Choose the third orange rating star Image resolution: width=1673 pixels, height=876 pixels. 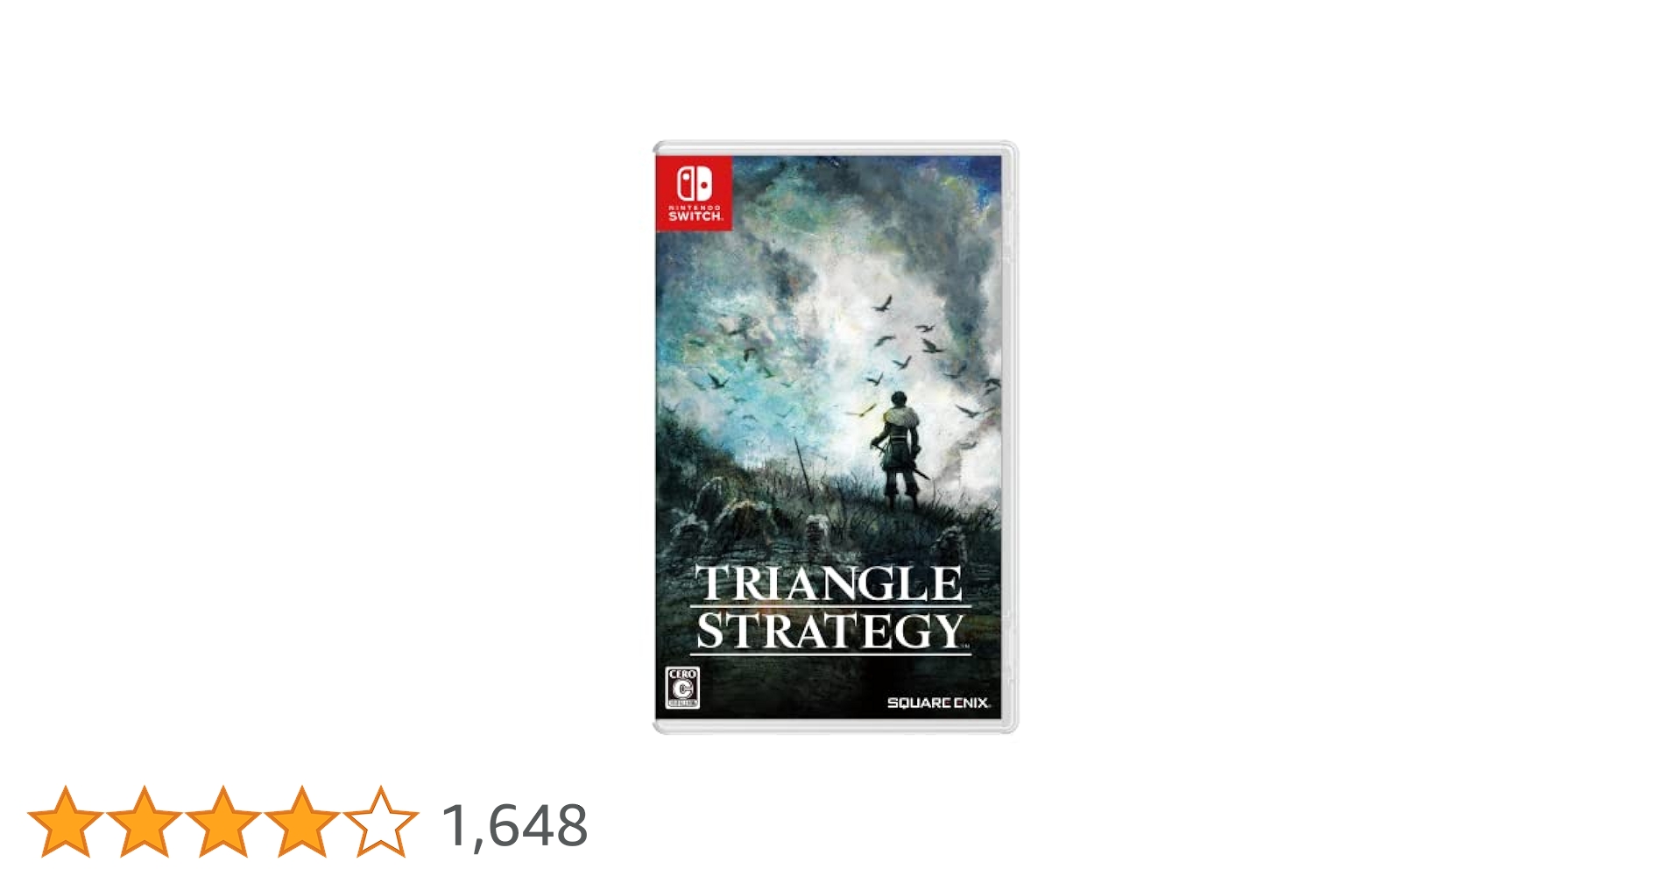223,822
